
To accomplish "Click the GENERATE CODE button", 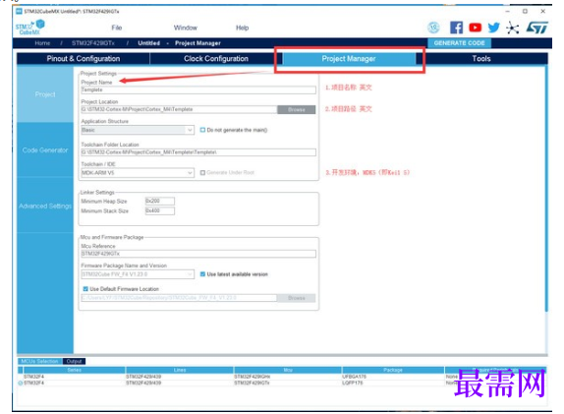I will click(x=459, y=43).
